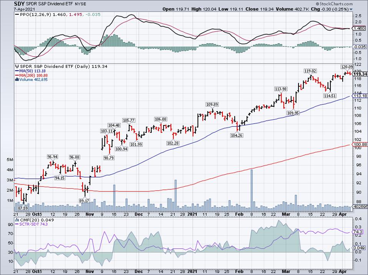Click the 94.15 price label
The height and width of the screenshot is (275, 368).
60,178
